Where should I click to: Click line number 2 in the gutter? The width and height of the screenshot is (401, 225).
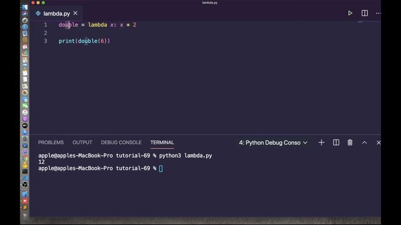click(46, 33)
